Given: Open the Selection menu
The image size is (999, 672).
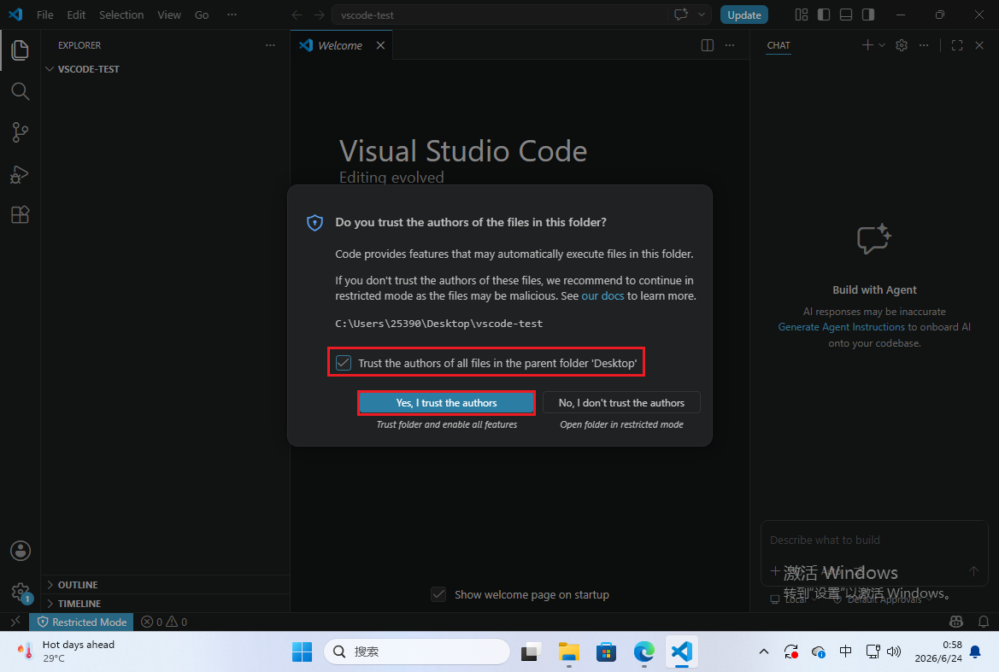Looking at the screenshot, I should tap(121, 15).
